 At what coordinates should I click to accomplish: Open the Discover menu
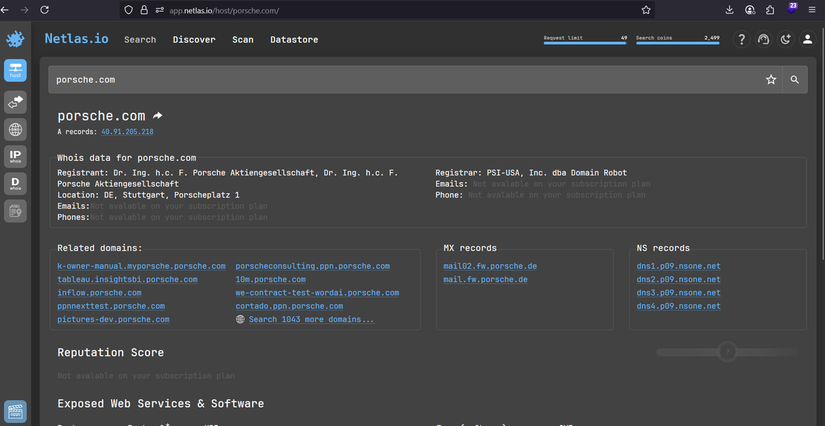click(194, 40)
